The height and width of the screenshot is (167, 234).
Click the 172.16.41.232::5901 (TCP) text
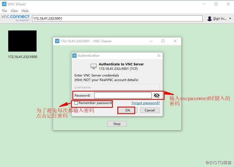point(118,69)
